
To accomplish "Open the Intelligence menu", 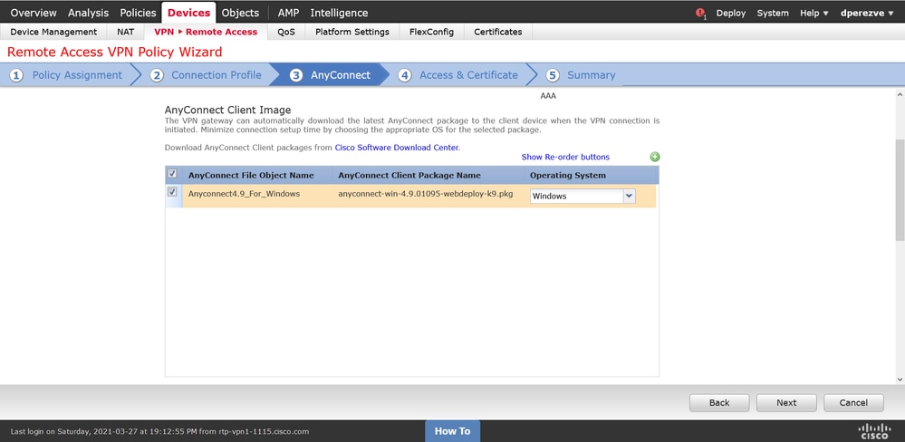I will (339, 13).
